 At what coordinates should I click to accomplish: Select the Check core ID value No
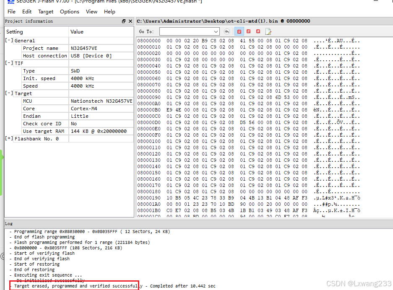click(x=74, y=124)
